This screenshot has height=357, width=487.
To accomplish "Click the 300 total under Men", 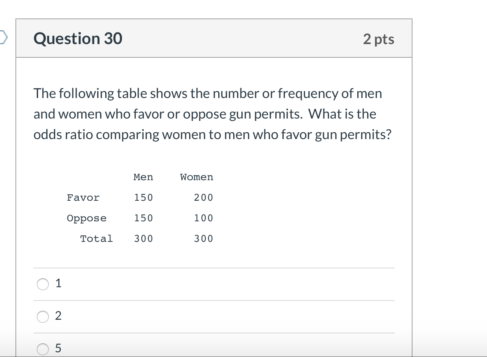I will 143,238.
